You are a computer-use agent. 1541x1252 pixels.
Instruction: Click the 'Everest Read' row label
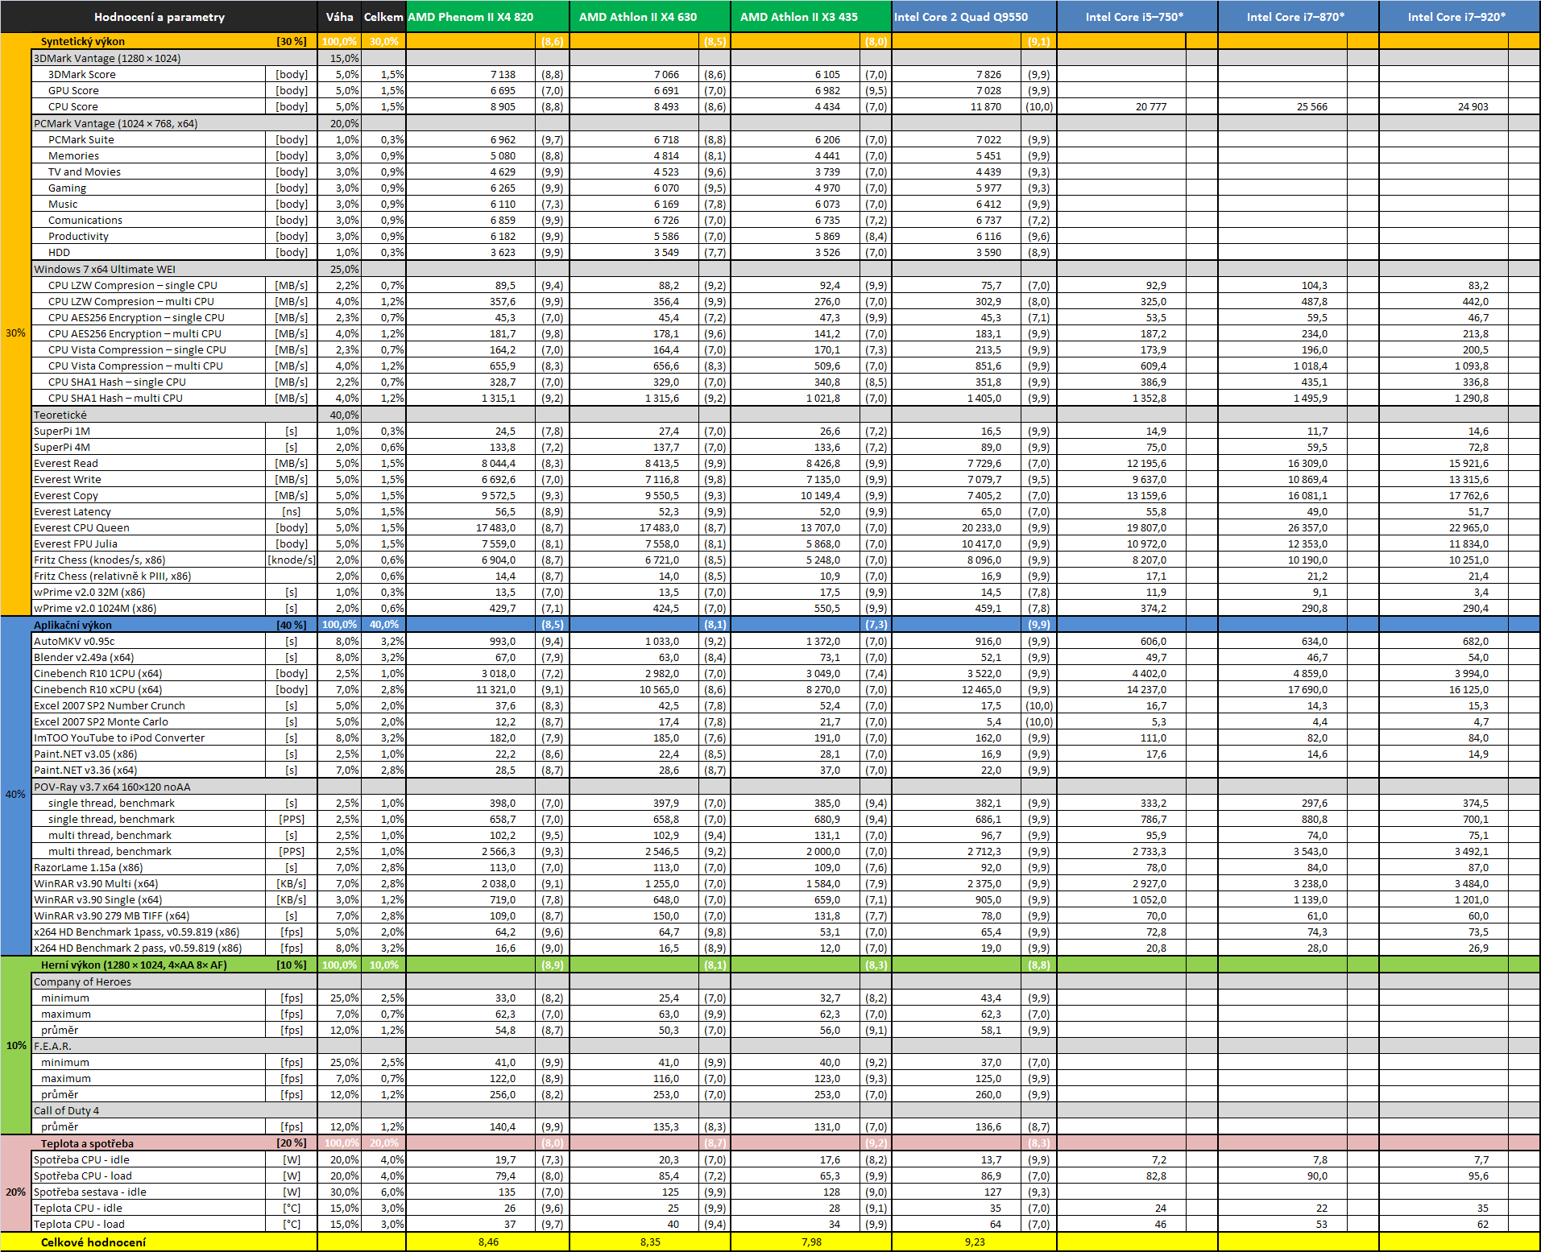(66, 463)
